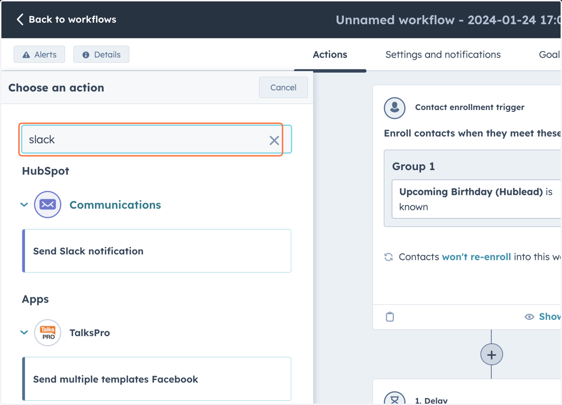Collapse the Communications category chevron
The width and height of the screenshot is (562, 405).
[24, 205]
